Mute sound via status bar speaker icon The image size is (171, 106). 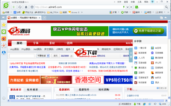(x=155, y=104)
